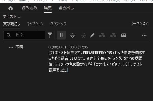Click the magnifier search icon
The height and width of the screenshot is (101, 153).
[9, 35]
